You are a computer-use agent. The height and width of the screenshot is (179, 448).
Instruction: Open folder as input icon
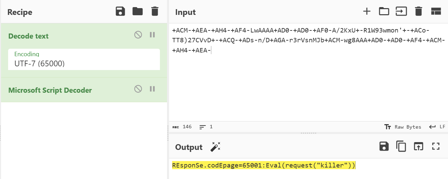click(x=384, y=12)
